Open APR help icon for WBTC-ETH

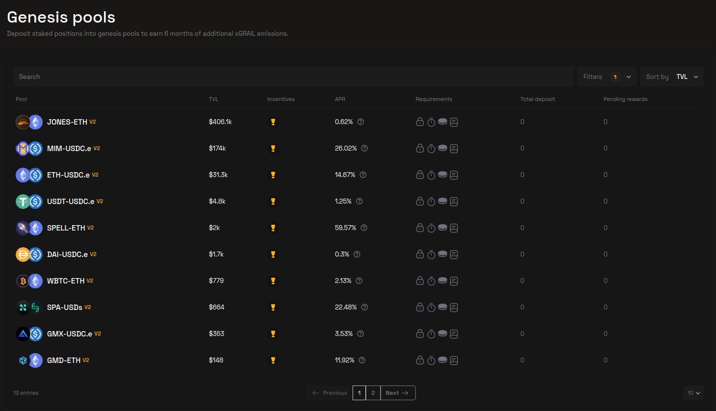click(x=359, y=281)
